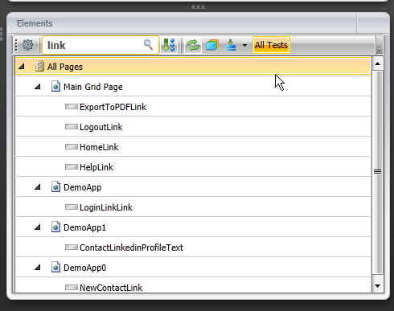
Task: Focus the search field containing 'link'
Action: click(x=101, y=45)
